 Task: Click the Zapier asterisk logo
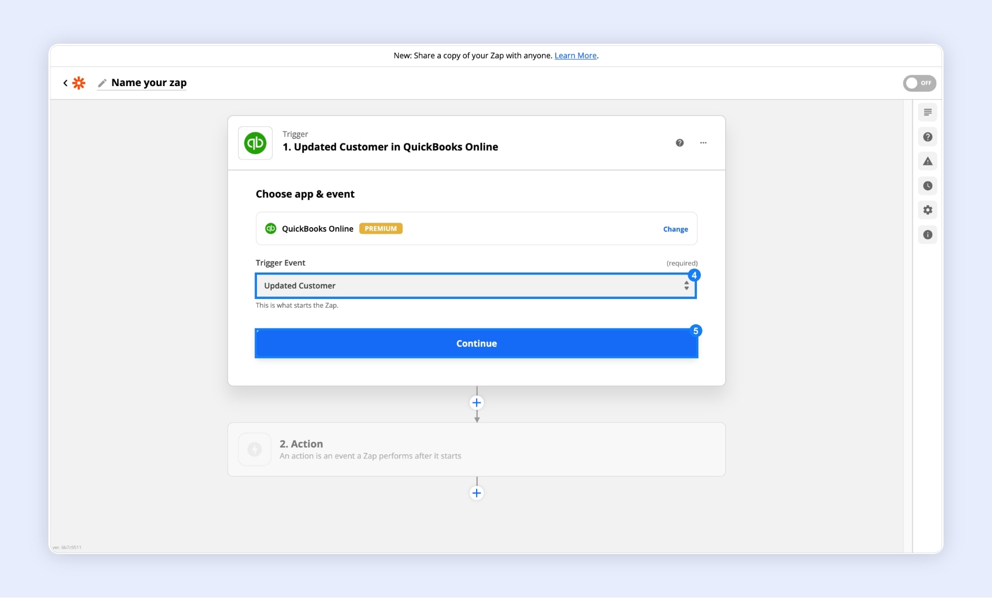coord(79,83)
